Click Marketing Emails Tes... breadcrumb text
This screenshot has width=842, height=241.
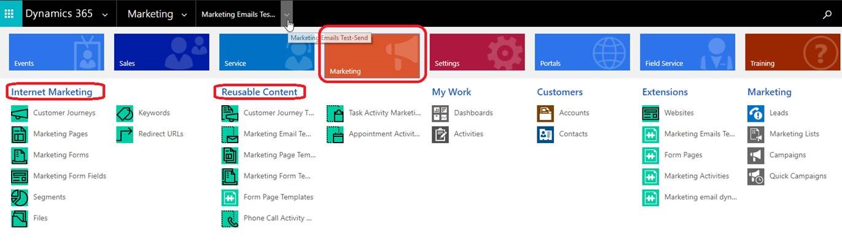click(x=238, y=15)
